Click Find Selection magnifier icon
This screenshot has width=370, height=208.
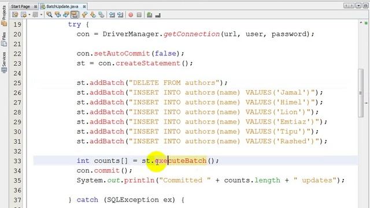coord(49,15)
